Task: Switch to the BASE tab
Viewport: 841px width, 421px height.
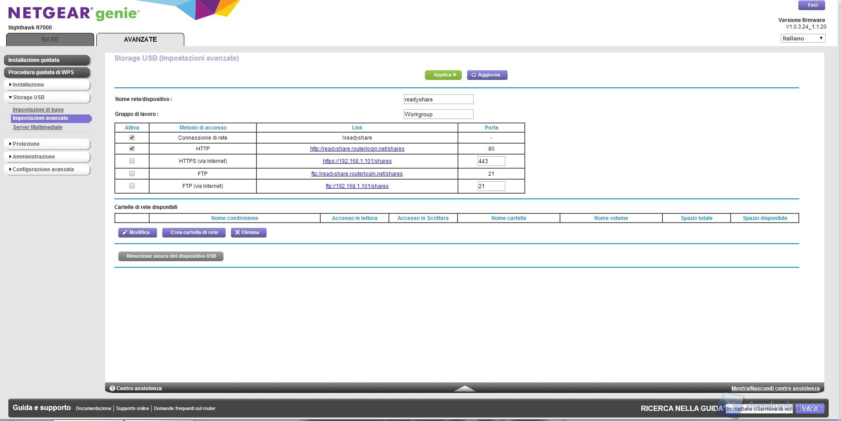Action: (x=50, y=40)
